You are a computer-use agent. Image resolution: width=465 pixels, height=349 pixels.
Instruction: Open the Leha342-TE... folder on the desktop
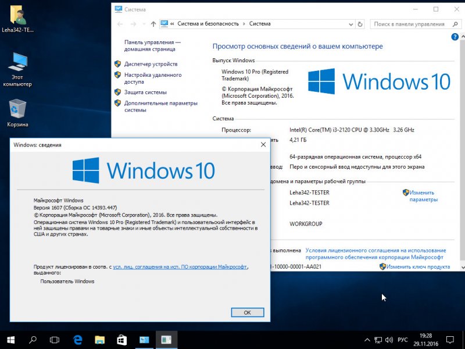point(17,19)
